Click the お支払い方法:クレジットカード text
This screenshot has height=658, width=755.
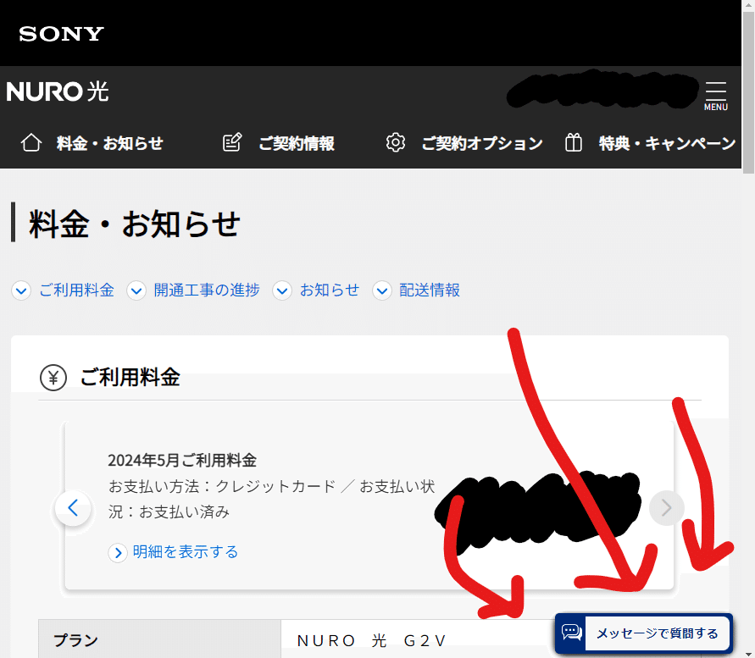222,486
